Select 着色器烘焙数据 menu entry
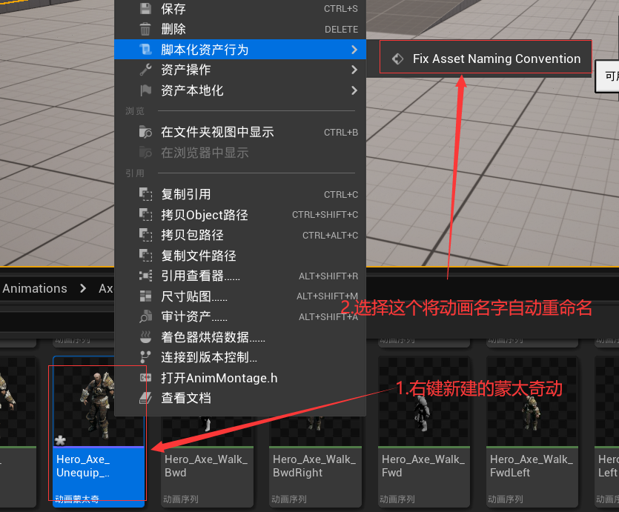Image resolution: width=619 pixels, height=512 pixels. (x=240, y=337)
